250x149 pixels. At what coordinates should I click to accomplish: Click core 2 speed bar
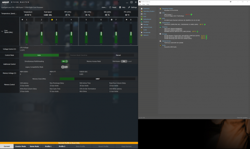tap(41, 34)
